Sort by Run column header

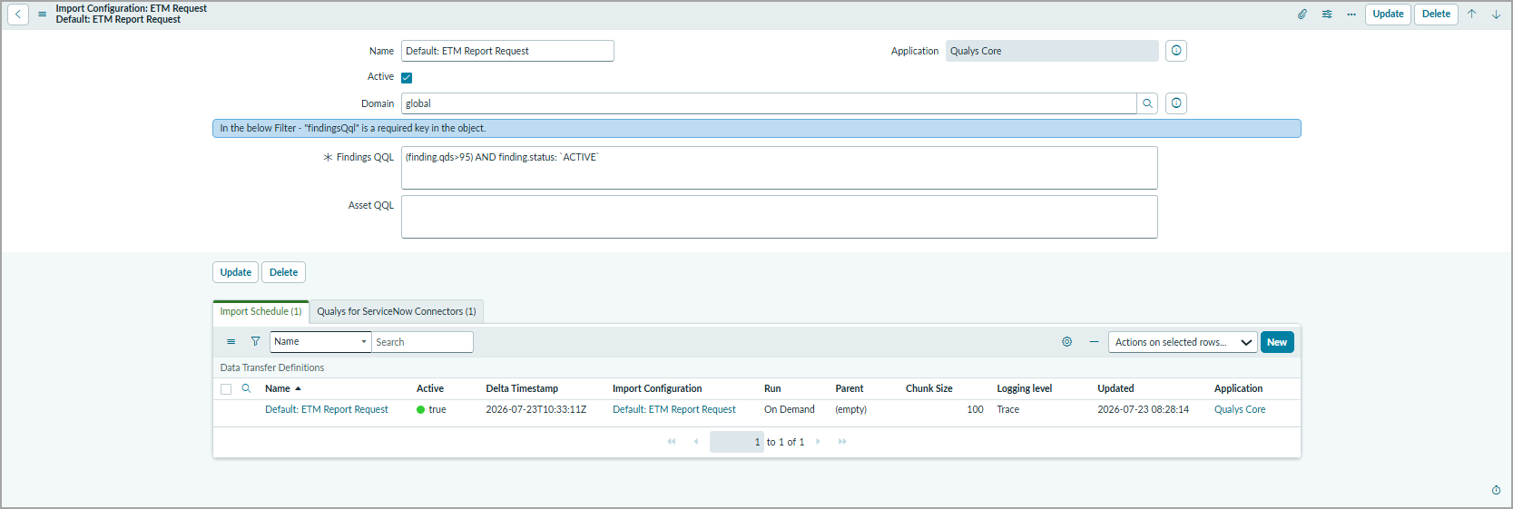tap(772, 388)
